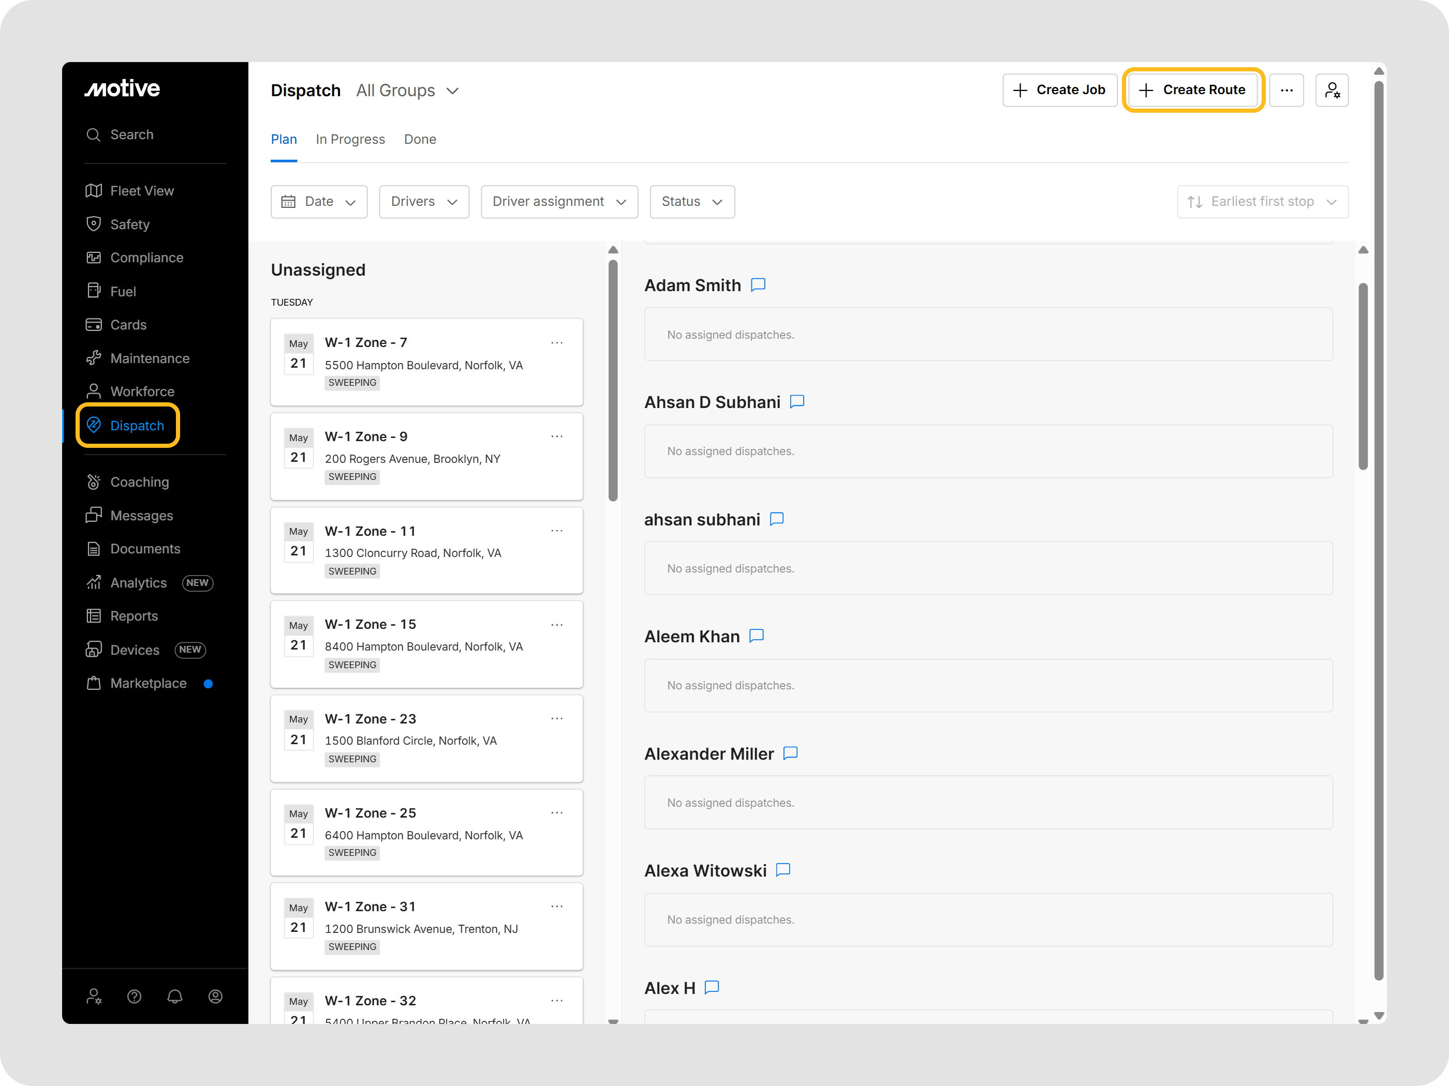Expand the Driver assignment filter

click(559, 202)
